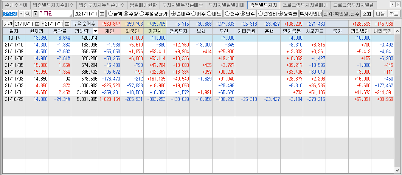Select the 21/10/29 date row

[x=198, y=99]
